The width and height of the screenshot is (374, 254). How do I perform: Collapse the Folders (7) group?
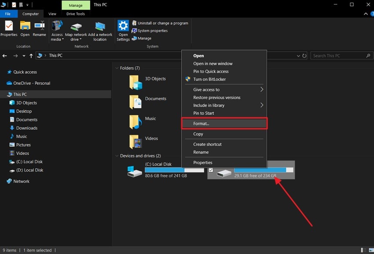(117, 68)
